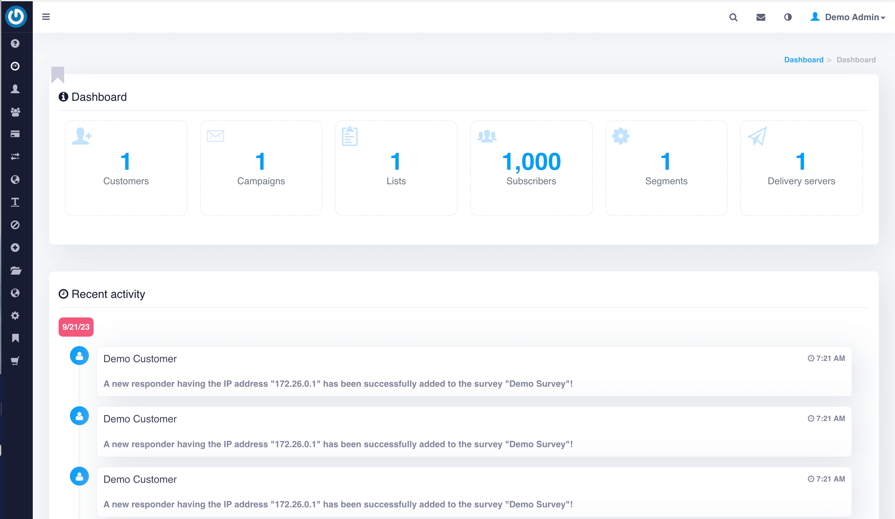This screenshot has width=895, height=519.
Task: Open the credit card payments sidebar icon
Action: tap(15, 134)
